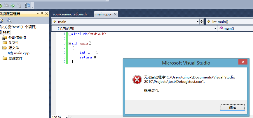Click the closing brace on line 7
This screenshot has width=253, height=118.
[72, 62]
